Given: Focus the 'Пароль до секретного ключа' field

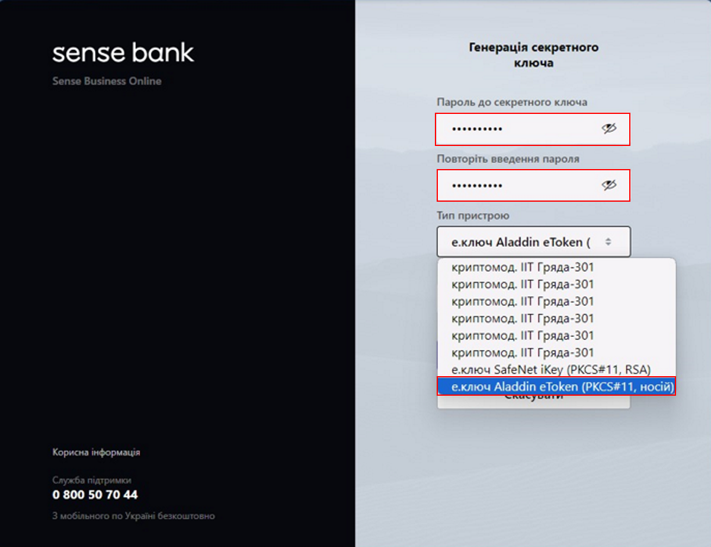Looking at the screenshot, I should (x=533, y=129).
